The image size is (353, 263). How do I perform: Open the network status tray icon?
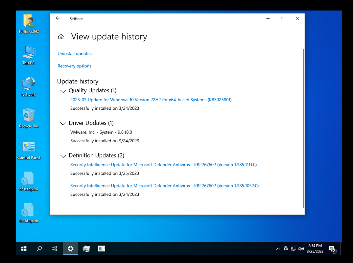(293, 249)
